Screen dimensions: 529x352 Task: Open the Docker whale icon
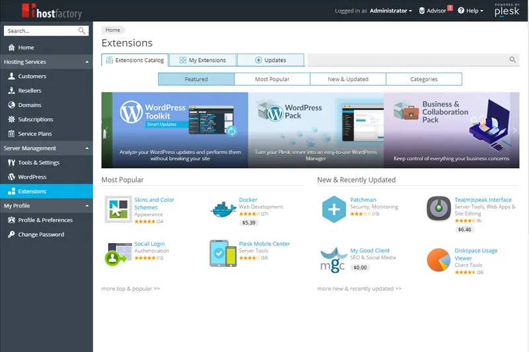point(223,209)
